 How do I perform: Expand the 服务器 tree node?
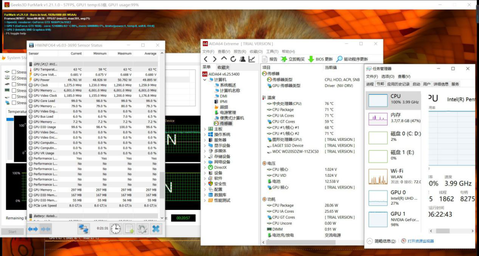[204, 140]
